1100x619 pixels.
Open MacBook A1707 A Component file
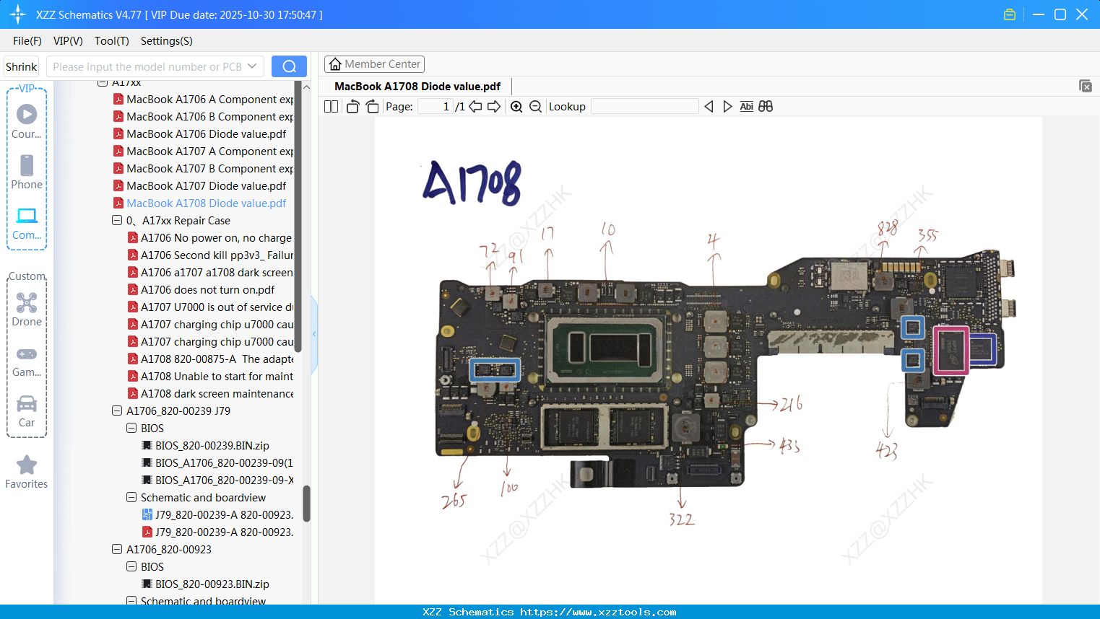coord(203,152)
